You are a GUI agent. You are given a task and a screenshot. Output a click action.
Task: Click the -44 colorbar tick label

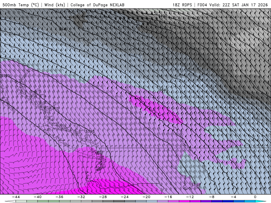(16, 197)
